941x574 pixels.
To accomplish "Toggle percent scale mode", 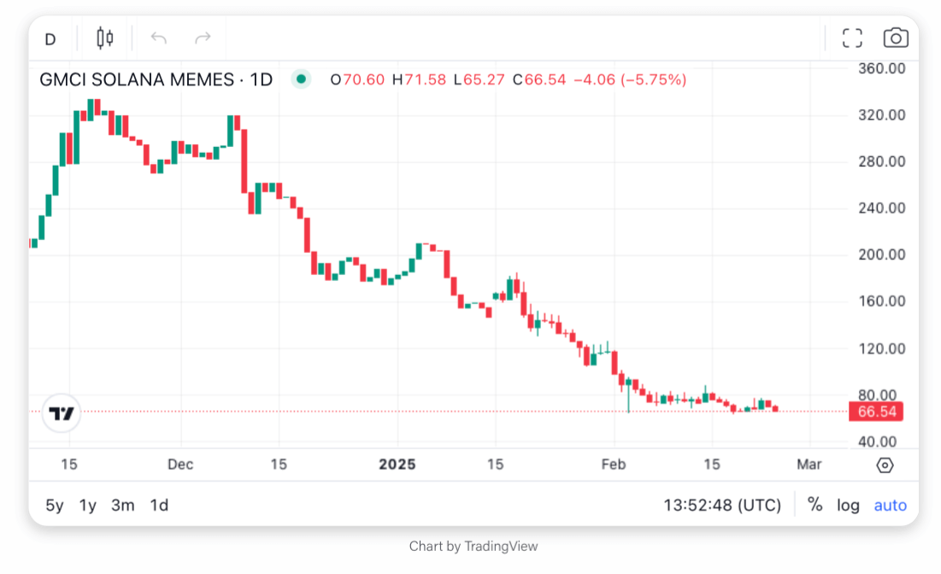I will 815,505.
